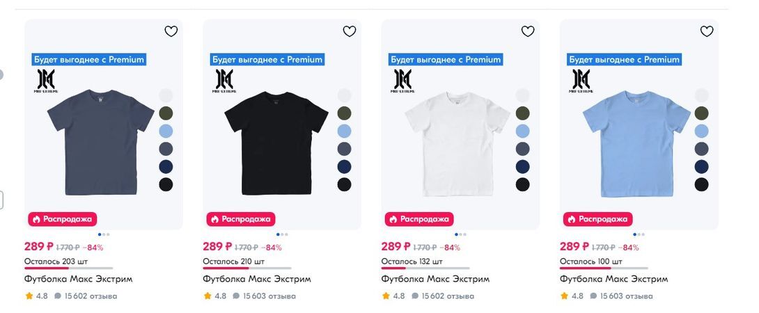Click the Распродажа badge on the first card
Viewport: 759px width, 313px height.
(x=61, y=218)
